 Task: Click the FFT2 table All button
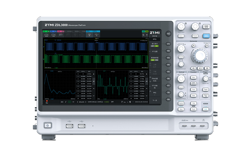point(146,81)
